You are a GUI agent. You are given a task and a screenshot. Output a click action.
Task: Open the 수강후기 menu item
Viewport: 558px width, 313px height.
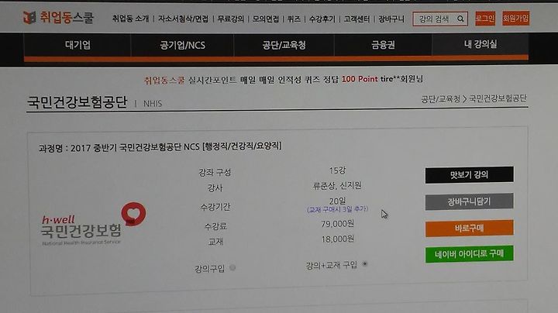pyautogui.click(x=322, y=19)
